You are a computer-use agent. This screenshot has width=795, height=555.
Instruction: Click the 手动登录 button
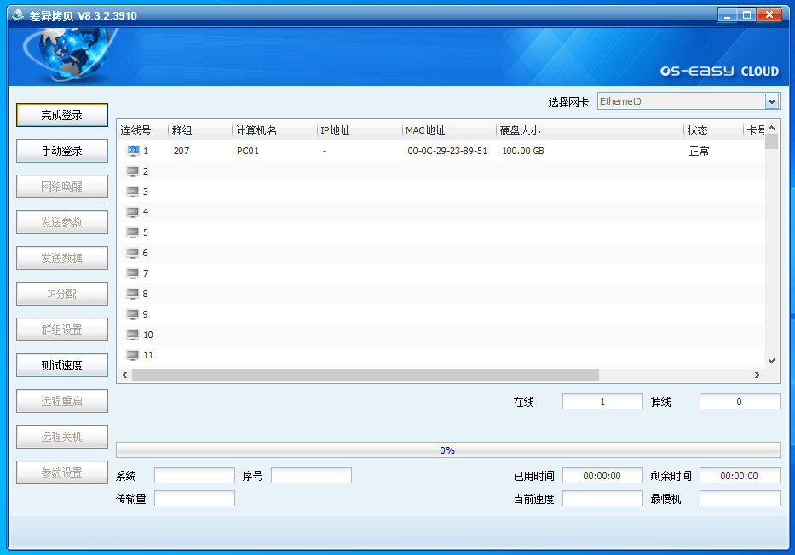62,151
